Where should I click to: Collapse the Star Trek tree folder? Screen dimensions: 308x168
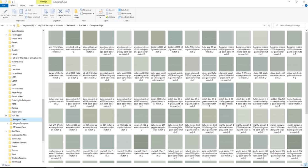click(x=6, y=116)
